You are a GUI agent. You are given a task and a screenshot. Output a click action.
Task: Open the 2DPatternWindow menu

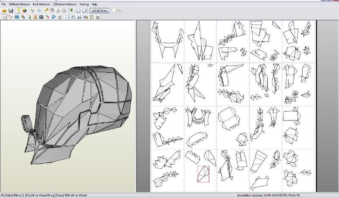65,4
